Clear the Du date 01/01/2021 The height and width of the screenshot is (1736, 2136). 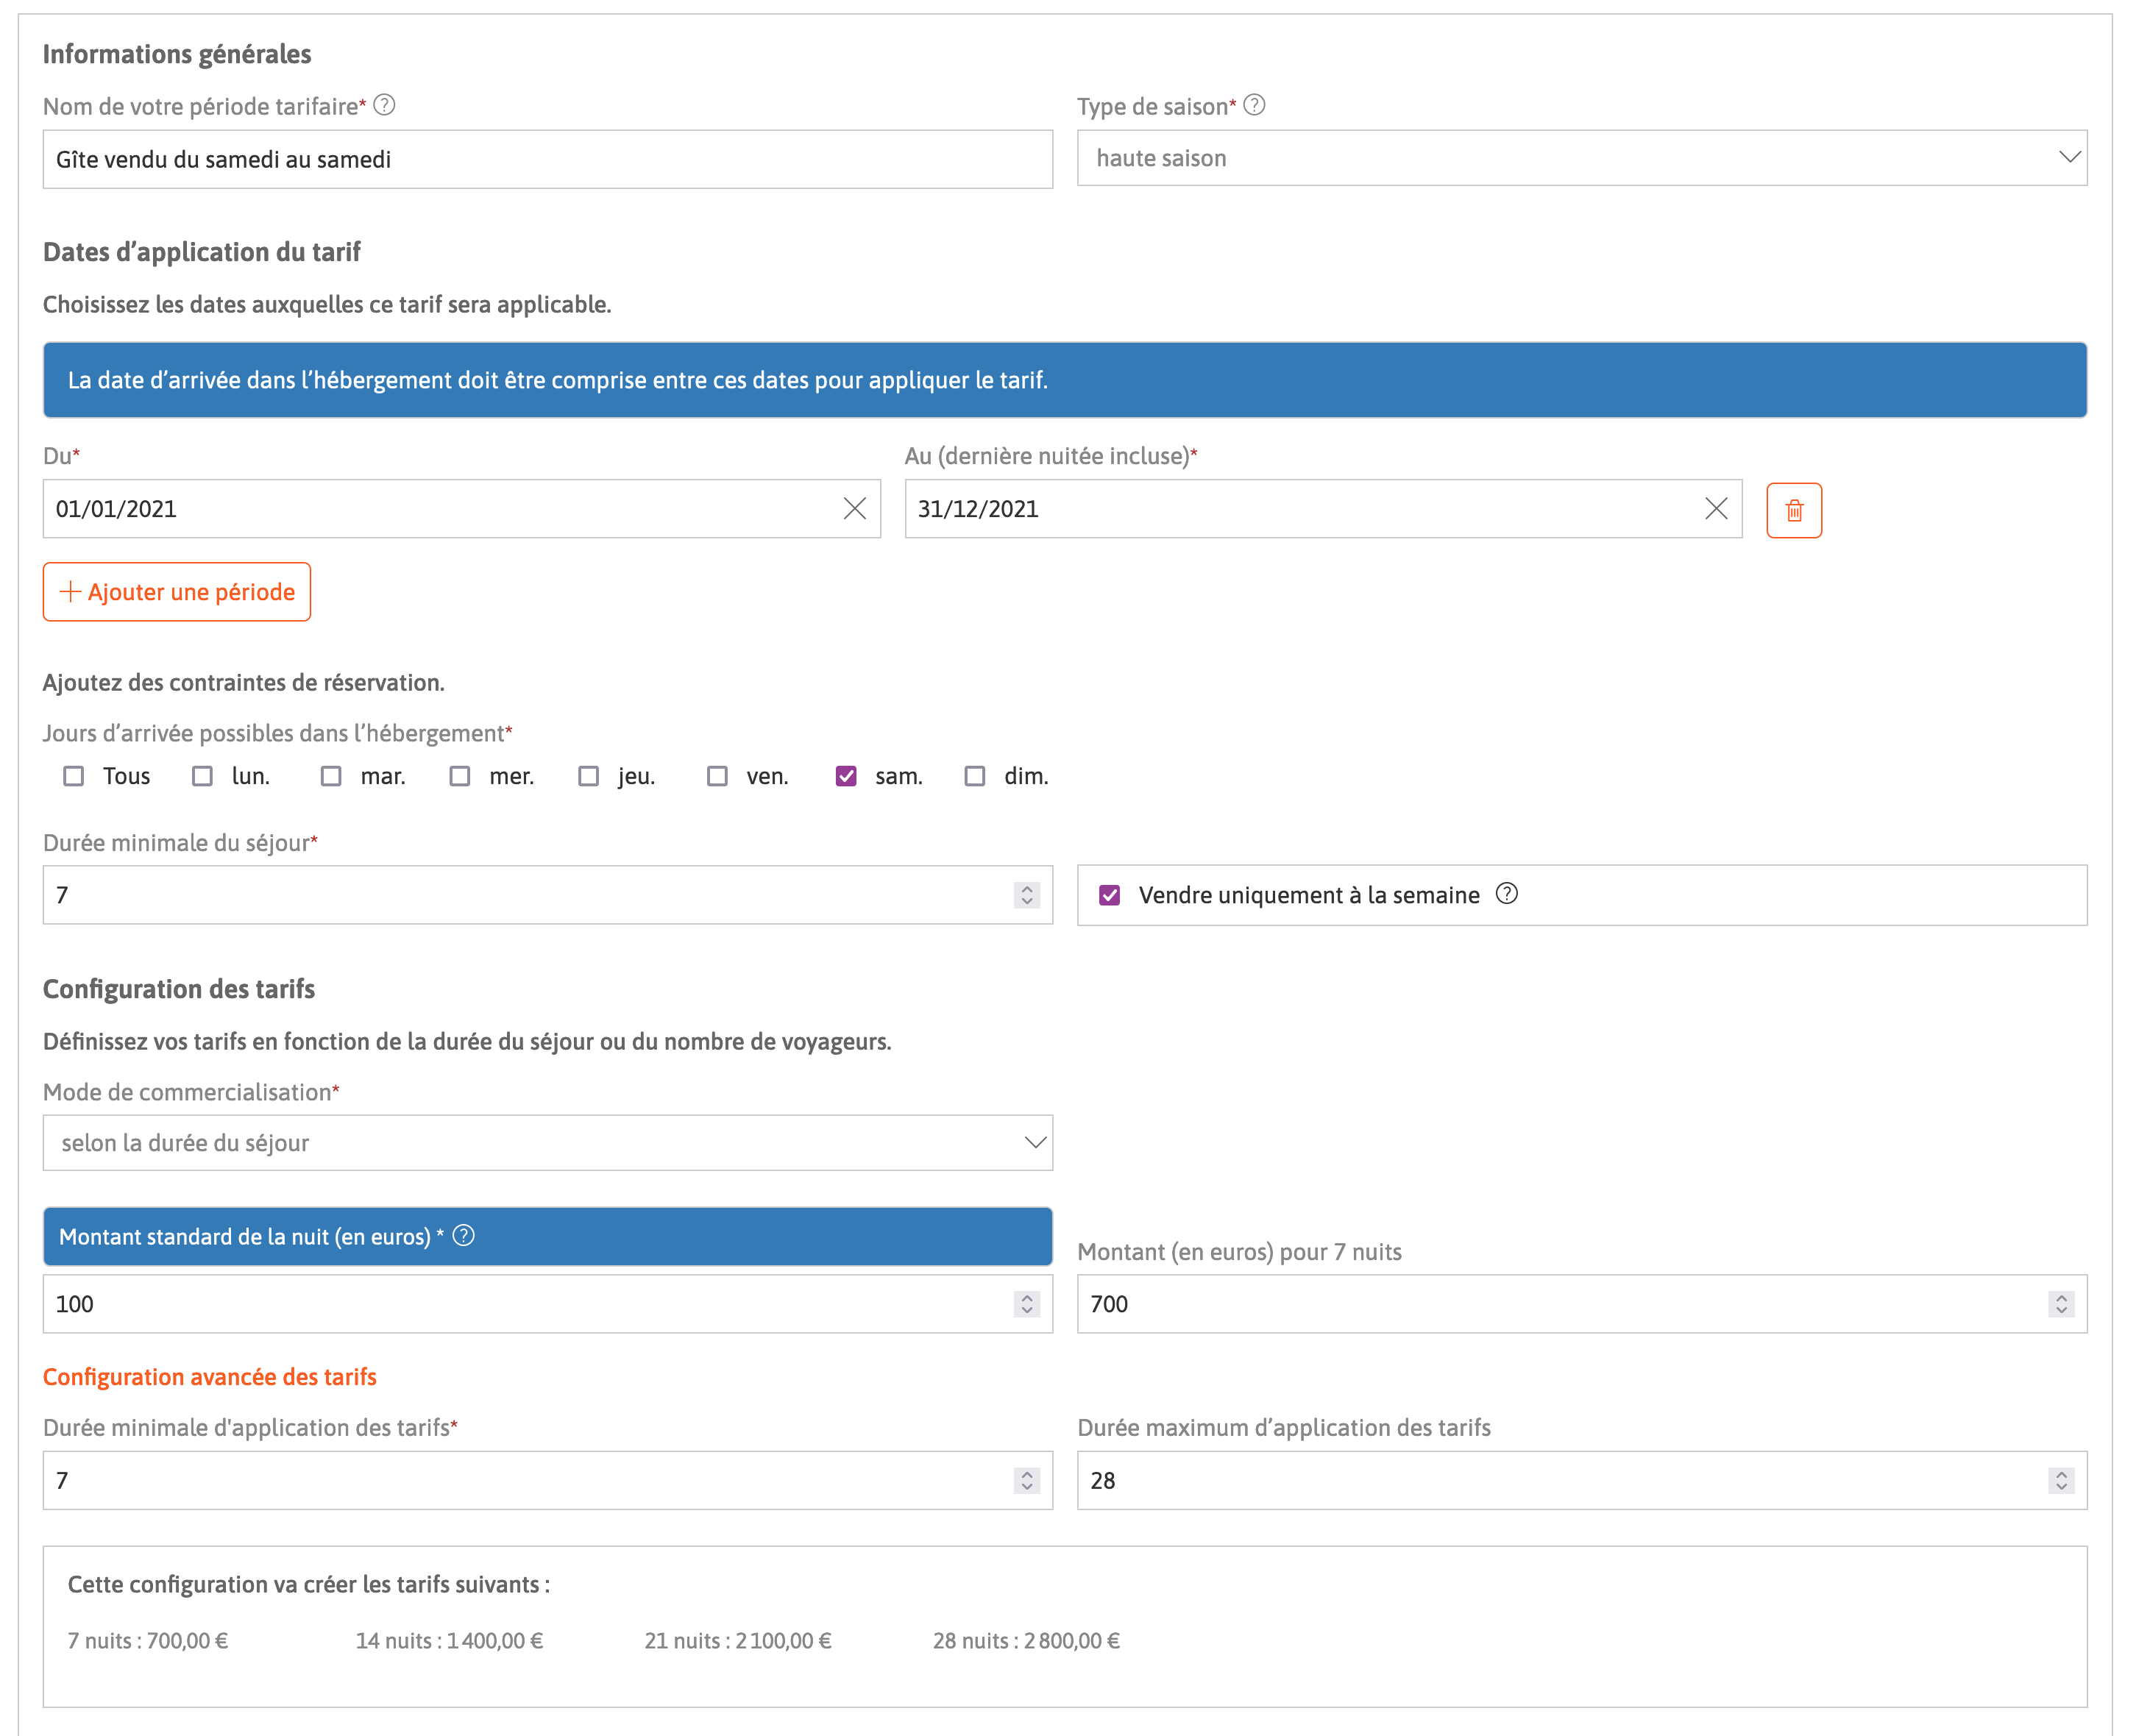pyautogui.click(x=855, y=509)
